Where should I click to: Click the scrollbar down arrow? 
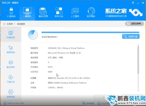coord(138,91)
